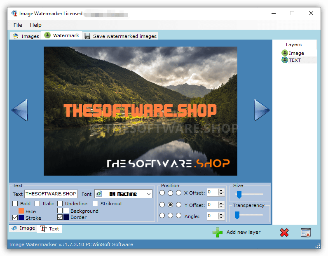
Task: Click the app icon in title bar
Action: click(x=14, y=13)
